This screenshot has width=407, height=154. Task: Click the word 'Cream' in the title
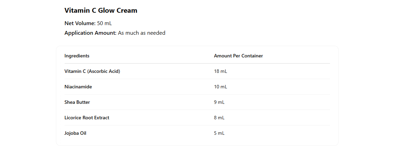pyautogui.click(x=127, y=11)
